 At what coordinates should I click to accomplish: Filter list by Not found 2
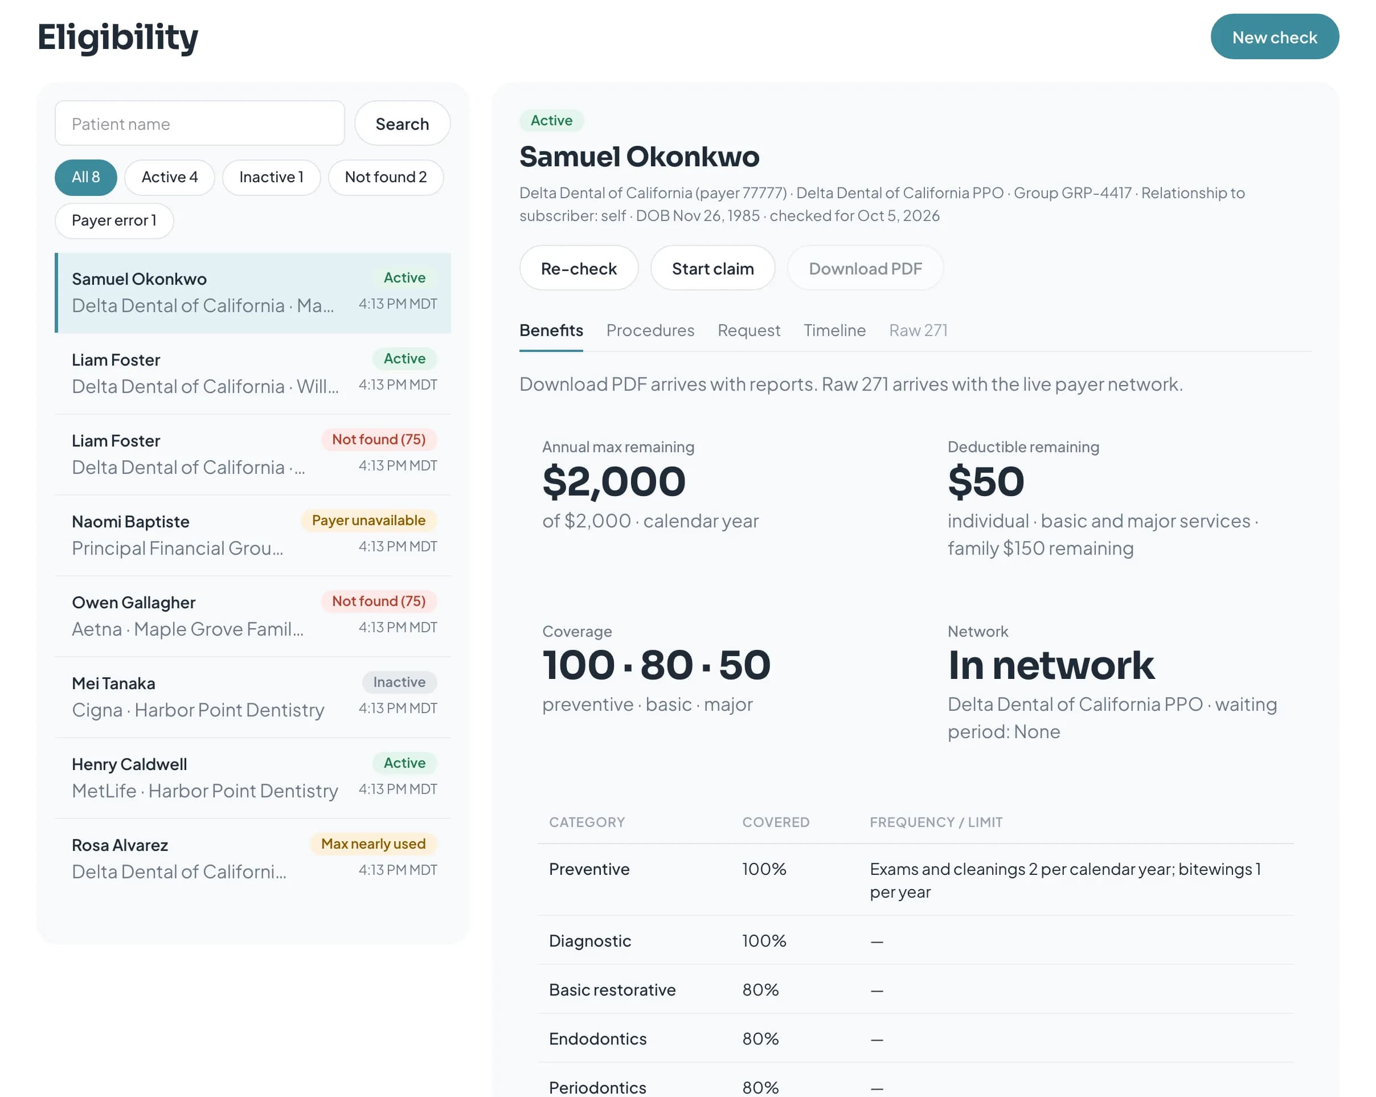coord(386,177)
